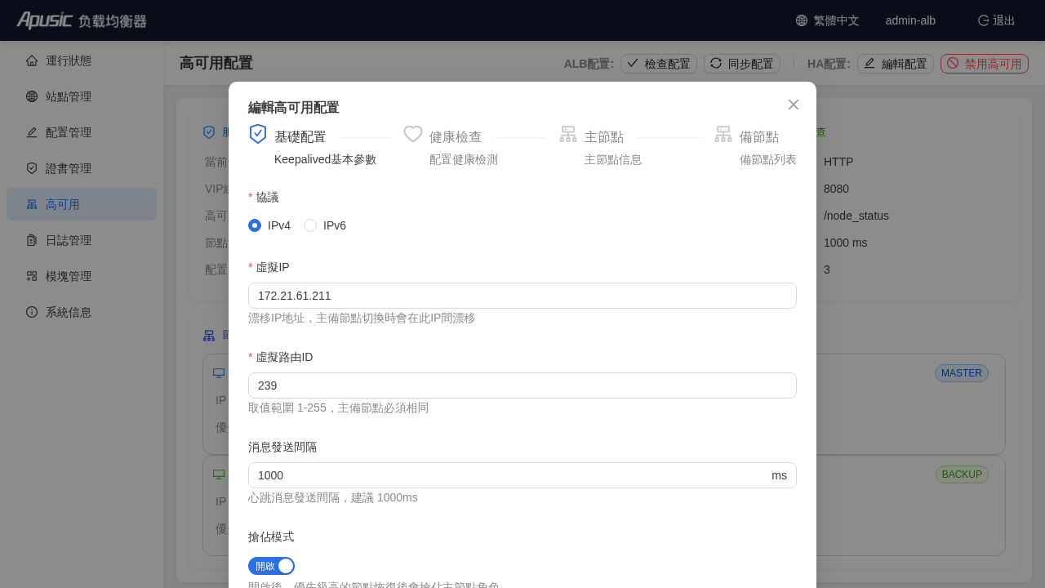Click the /node_status value text

pos(856,216)
